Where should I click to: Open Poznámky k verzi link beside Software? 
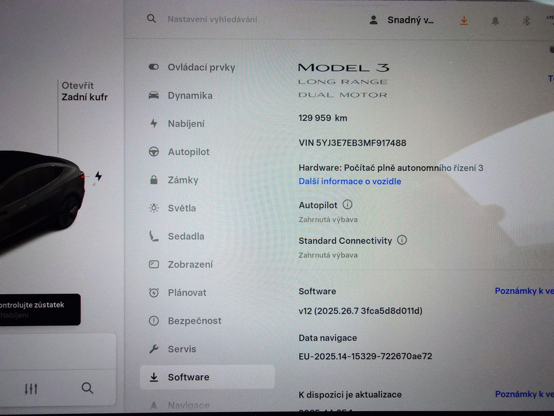[524, 291]
